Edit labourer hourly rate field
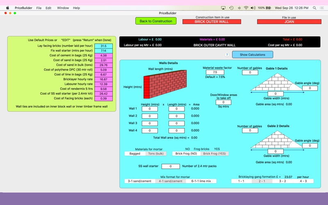 (x=104, y=84)
